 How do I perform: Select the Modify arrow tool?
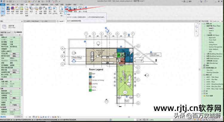tap(2, 10)
